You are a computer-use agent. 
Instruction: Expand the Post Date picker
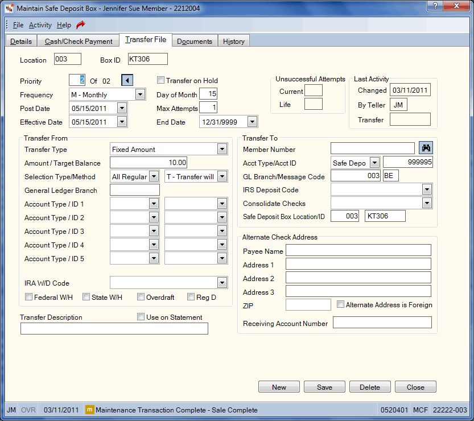[x=122, y=108]
